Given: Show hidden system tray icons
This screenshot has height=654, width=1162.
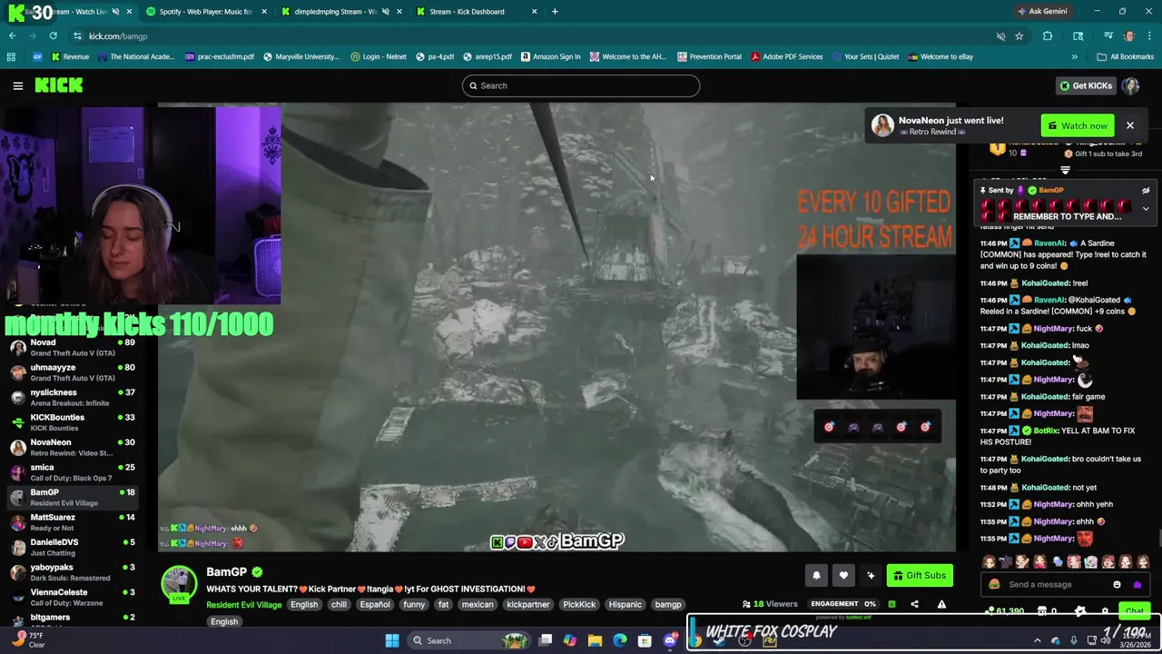Looking at the screenshot, I should pos(1038,640).
